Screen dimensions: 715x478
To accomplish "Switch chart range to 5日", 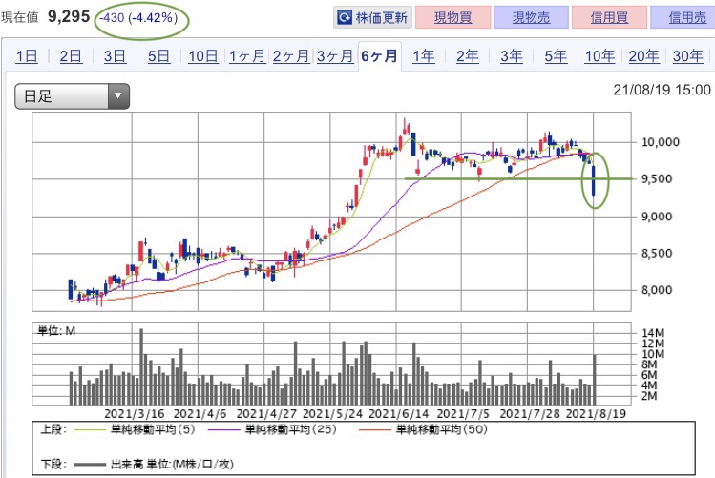I will (158, 56).
